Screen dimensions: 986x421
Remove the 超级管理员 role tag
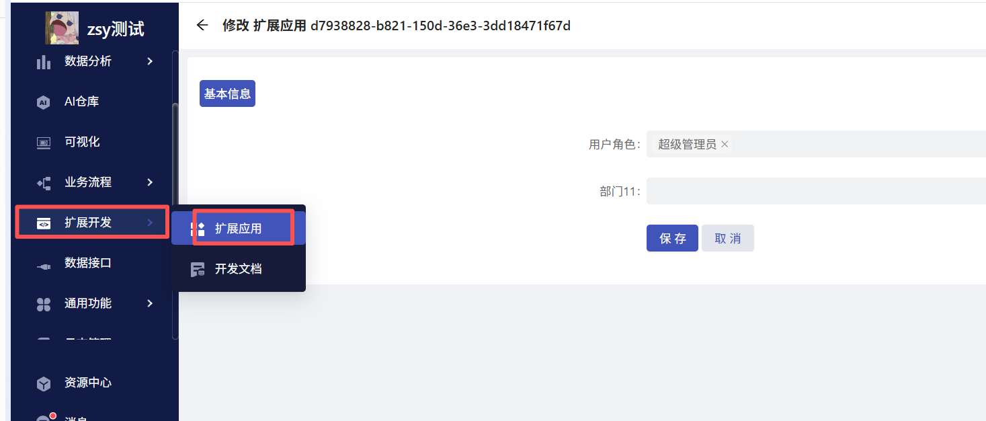tap(725, 145)
